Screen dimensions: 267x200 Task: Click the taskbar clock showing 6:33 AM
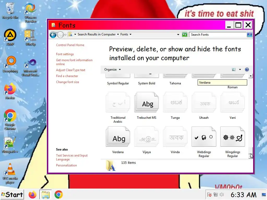click(243, 195)
